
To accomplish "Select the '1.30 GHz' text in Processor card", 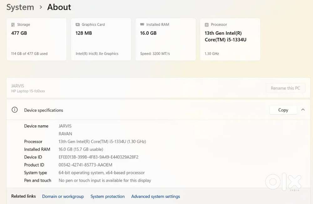I will [212, 54].
